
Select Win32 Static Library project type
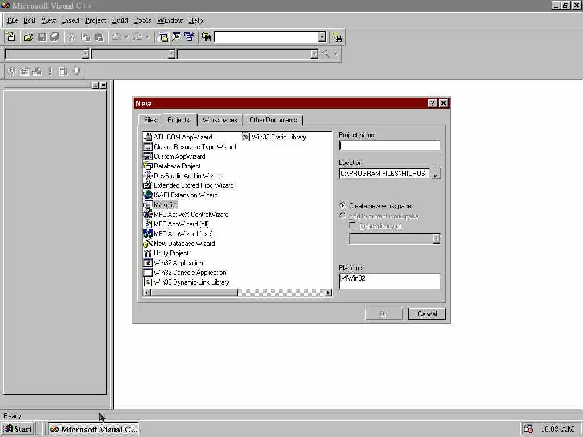pyautogui.click(x=274, y=137)
